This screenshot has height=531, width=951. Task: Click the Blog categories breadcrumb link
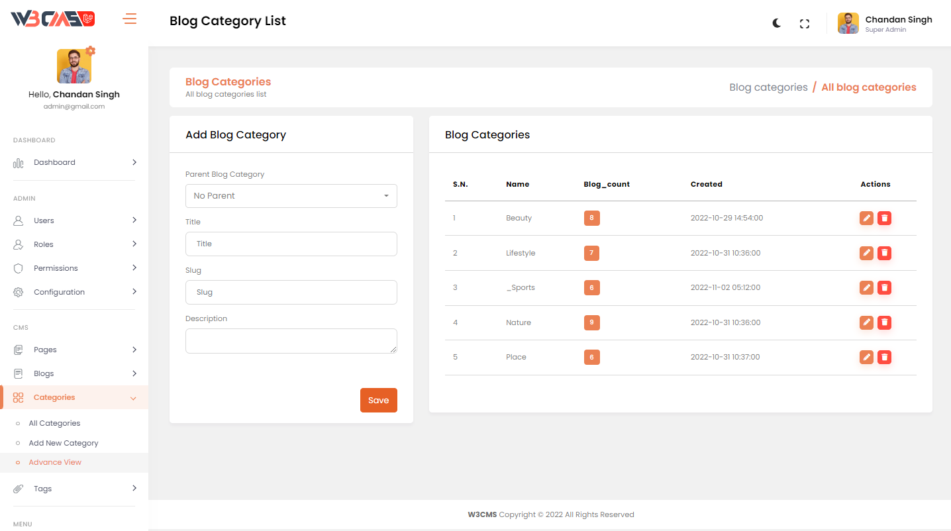click(768, 87)
